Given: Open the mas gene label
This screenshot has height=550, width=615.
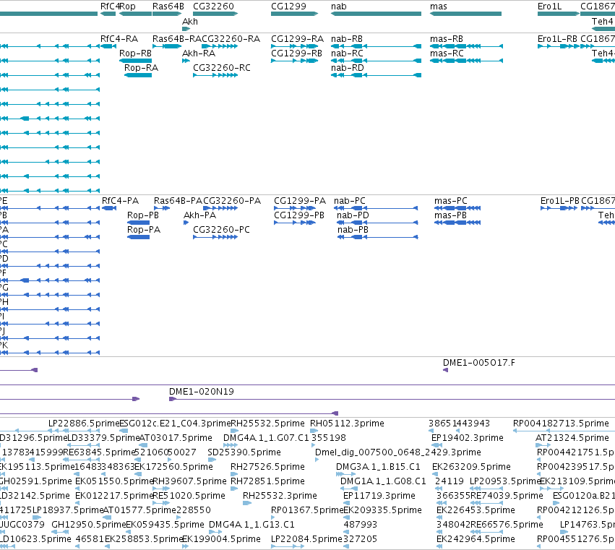Looking at the screenshot, I should click(x=439, y=7).
